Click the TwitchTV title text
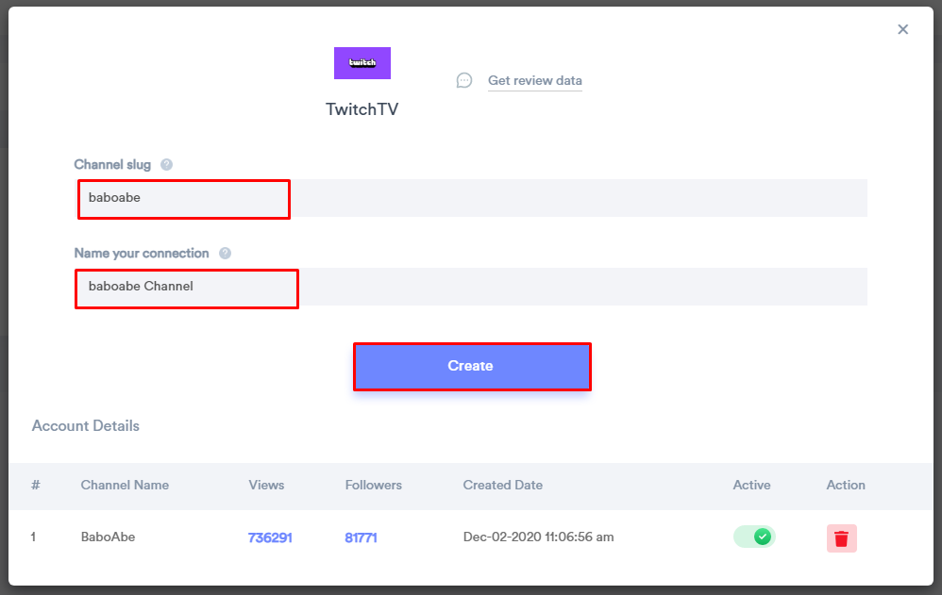Viewport: 942px width, 595px height. pos(362,109)
